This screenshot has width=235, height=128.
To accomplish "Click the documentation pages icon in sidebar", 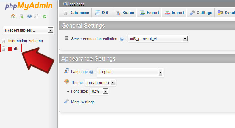I will [x=36, y=16].
